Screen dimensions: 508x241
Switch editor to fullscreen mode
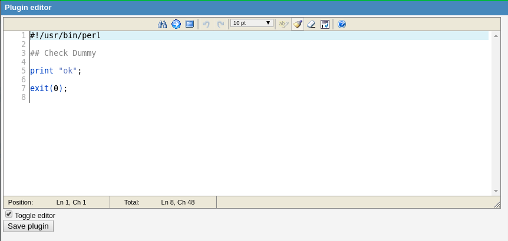[x=189, y=24]
